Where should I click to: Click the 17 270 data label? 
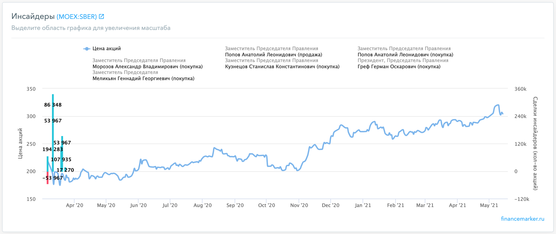tap(65, 170)
